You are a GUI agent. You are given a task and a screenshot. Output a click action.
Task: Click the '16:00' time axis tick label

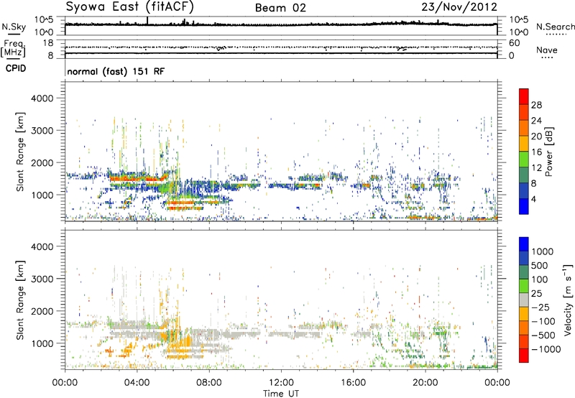(x=353, y=383)
